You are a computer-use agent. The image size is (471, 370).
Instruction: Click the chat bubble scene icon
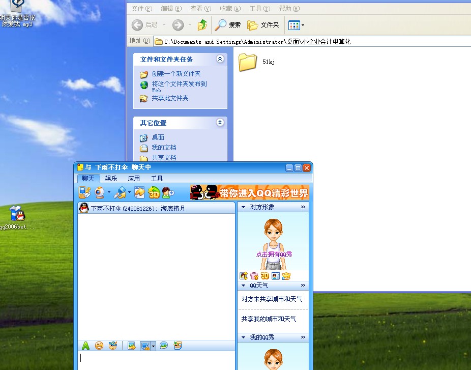pos(164,346)
